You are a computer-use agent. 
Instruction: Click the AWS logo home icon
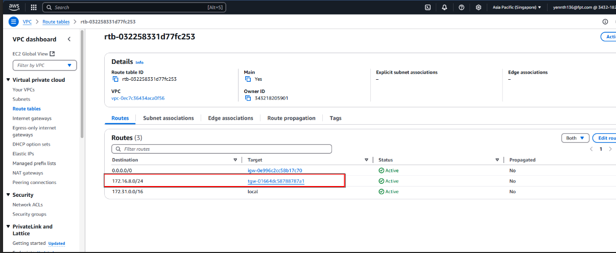click(14, 7)
